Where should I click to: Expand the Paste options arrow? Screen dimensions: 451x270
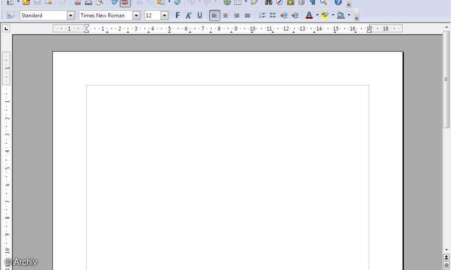click(169, 2)
